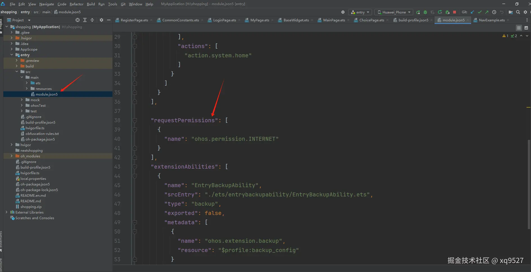Expand External Libraries node
531x272 pixels.
point(6,212)
